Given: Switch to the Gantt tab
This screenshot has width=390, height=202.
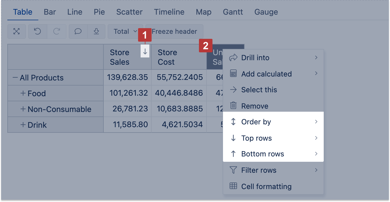Looking at the screenshot, I should pos(233,12).
